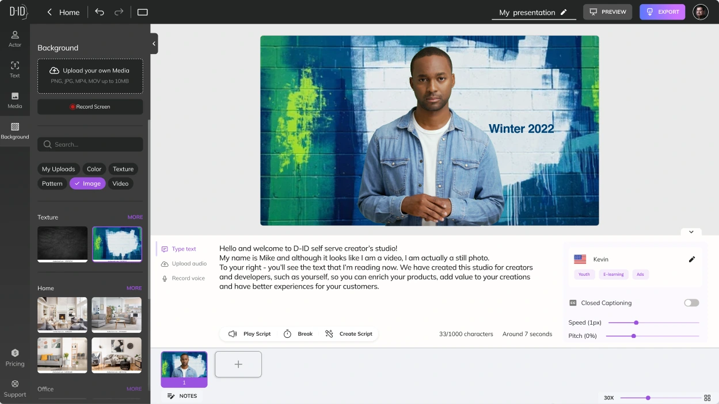Show MORE Home backgrounds
719x404 pixels.
[x=134, y=288]
